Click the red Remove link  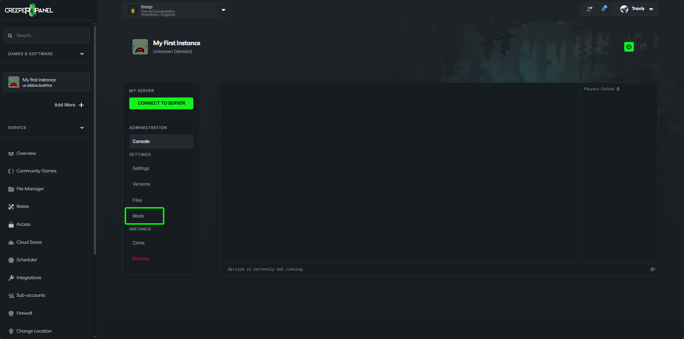(x=141, y=259)
